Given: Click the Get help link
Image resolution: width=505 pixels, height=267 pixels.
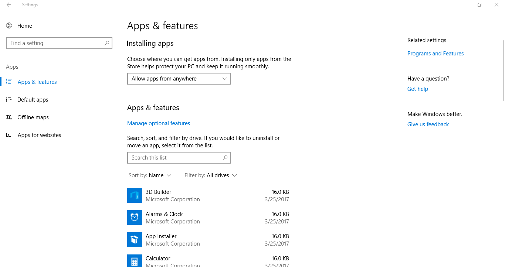Looking at the screenshot, I should [x=418, y=89].
